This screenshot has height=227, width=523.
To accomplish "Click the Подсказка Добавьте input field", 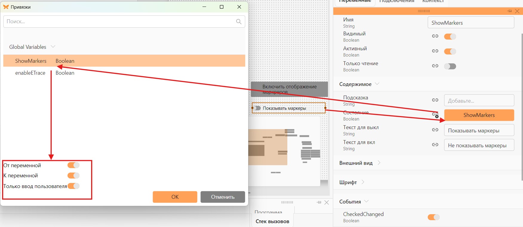I will point(479,100).
